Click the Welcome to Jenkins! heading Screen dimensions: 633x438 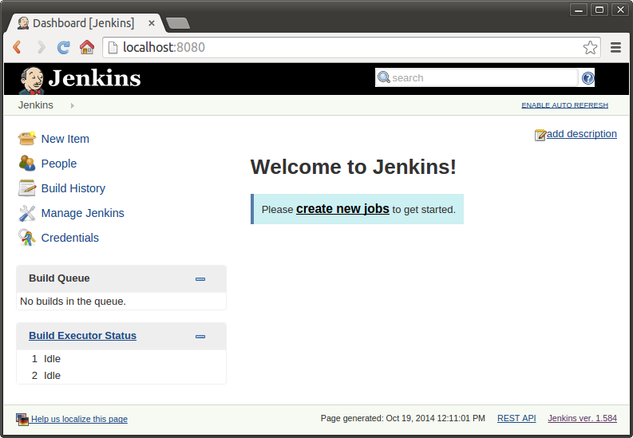pyautogui.click(x=354, y=167)
